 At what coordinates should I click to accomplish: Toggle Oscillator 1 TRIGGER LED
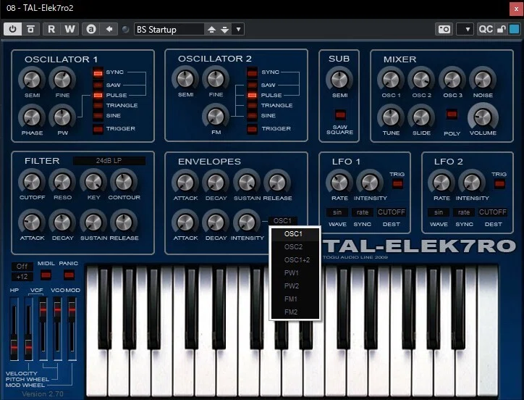pos(98,129)
